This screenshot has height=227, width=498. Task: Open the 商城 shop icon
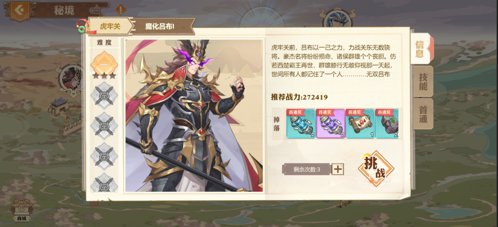21,210
